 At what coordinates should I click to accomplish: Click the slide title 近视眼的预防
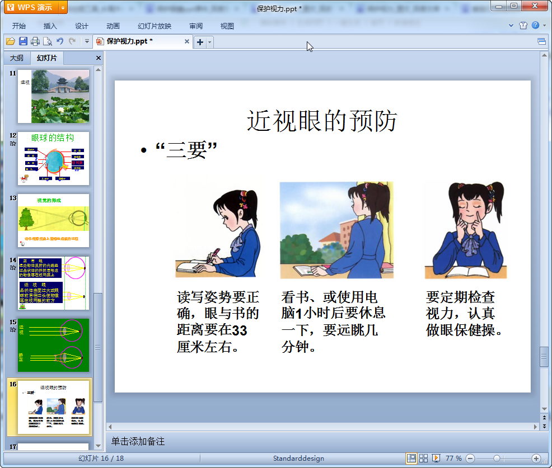click(x=322, y=121)
